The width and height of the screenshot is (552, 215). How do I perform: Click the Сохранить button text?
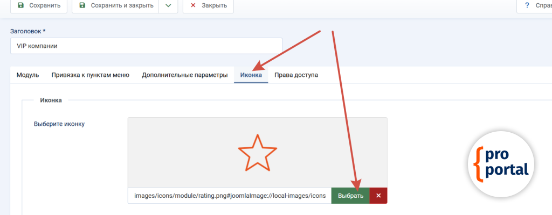pyautogui.click(x=44, y=5)
